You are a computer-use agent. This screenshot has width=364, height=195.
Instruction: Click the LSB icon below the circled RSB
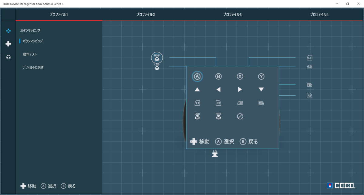point(157,67)
